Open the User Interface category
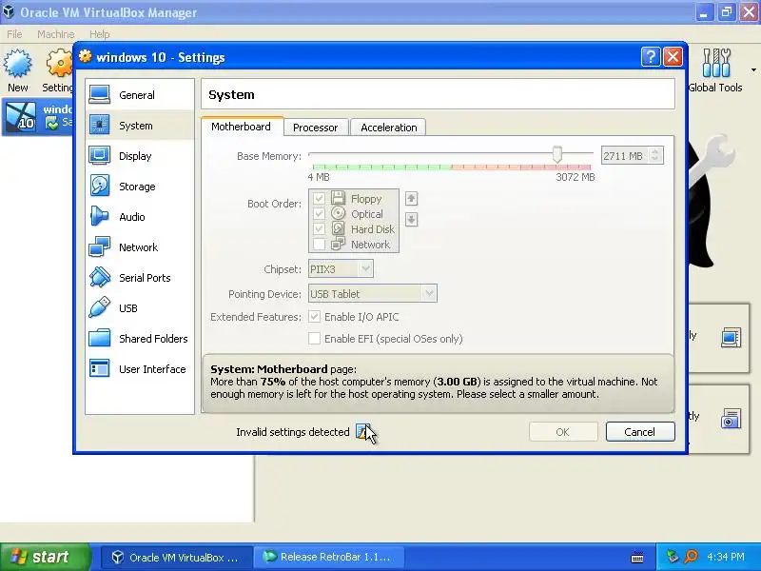 [140, 369]
